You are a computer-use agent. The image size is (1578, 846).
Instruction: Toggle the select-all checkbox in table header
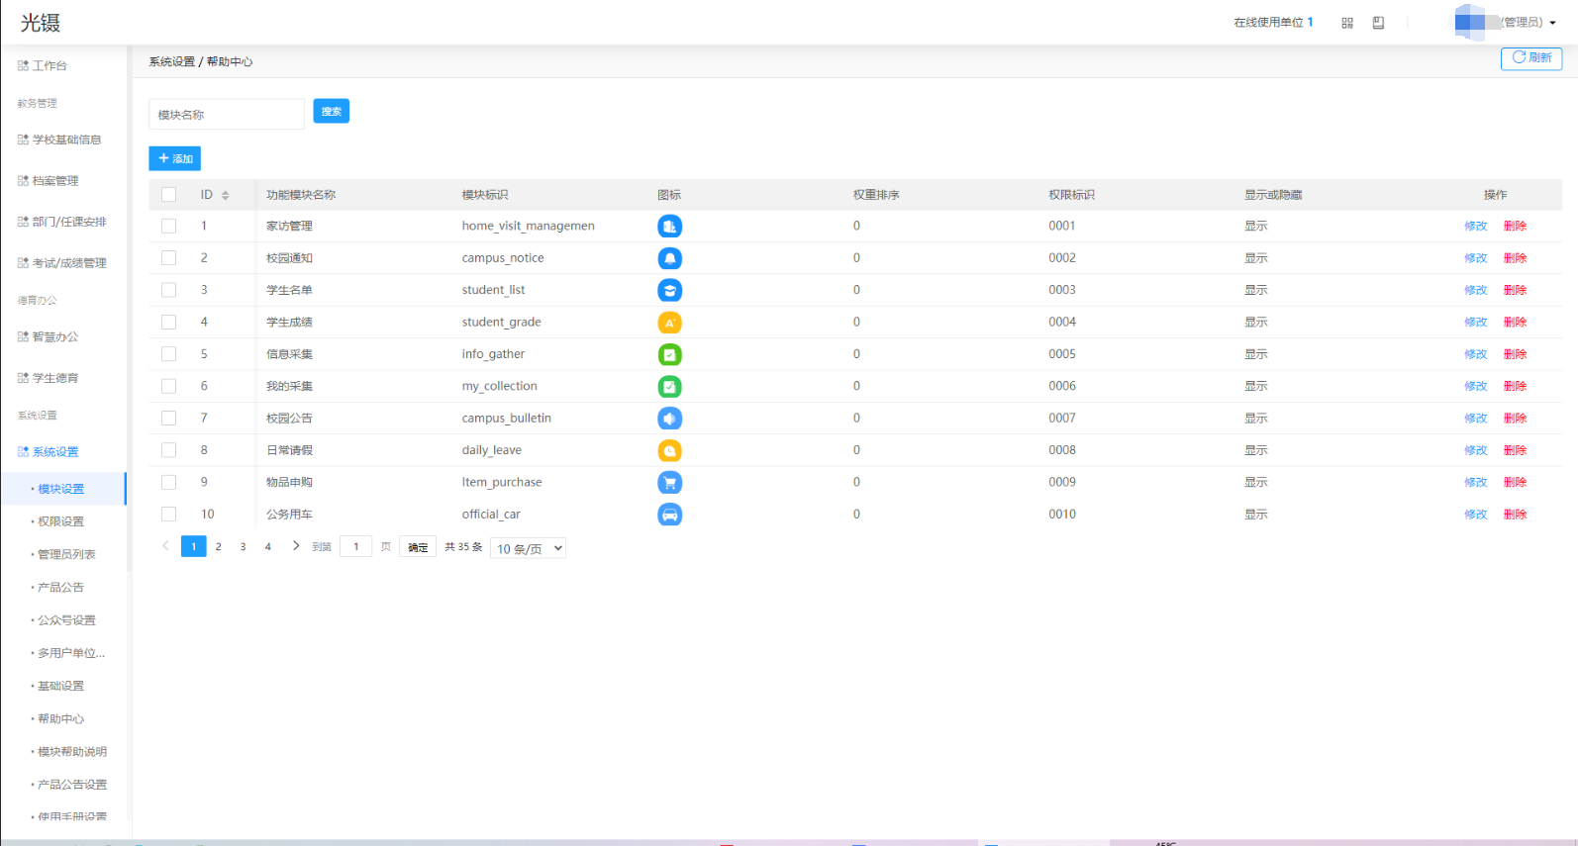169,195
